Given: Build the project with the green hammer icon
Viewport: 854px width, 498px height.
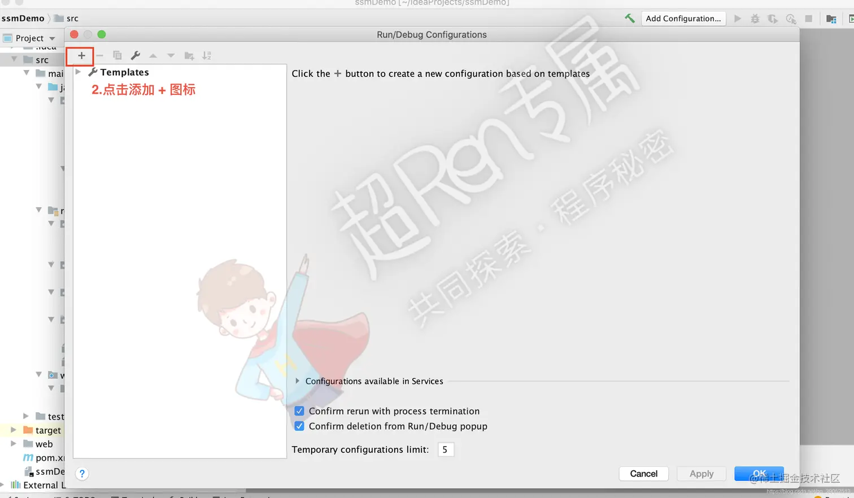Looking at the screenshot, I should [629, 18].
